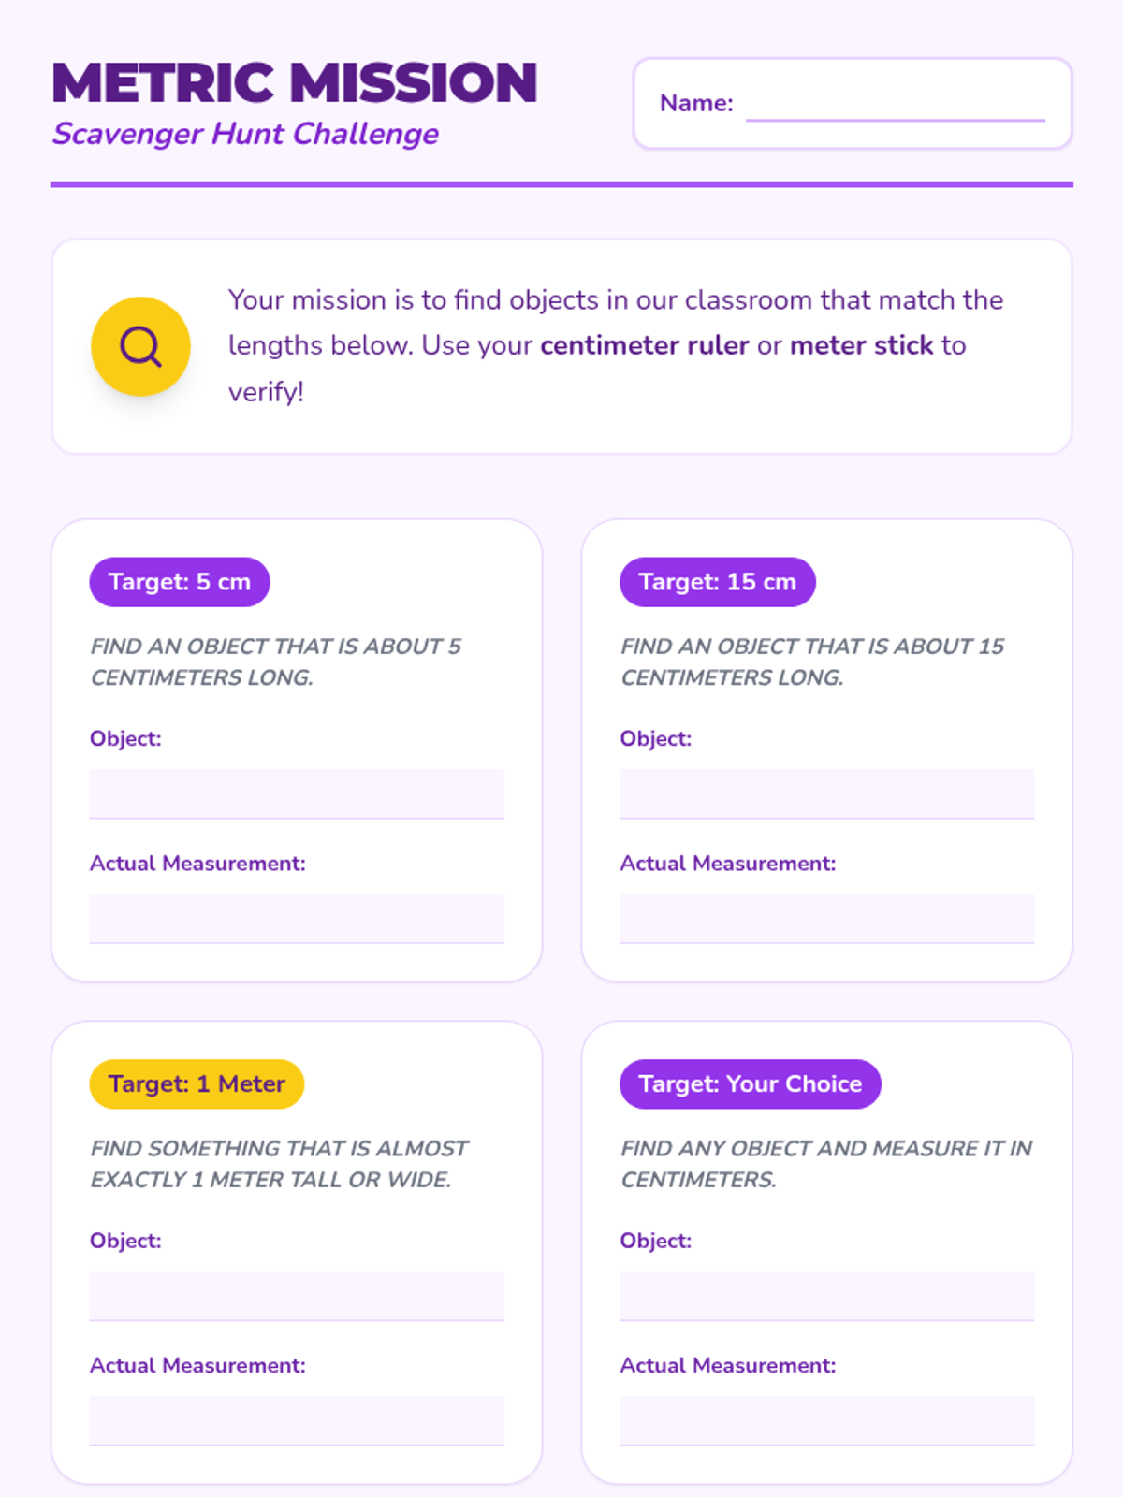Select the Target: Your Choice badge
Image resolution: width=1123 pixels, height=1497 pixels.
750,1083
